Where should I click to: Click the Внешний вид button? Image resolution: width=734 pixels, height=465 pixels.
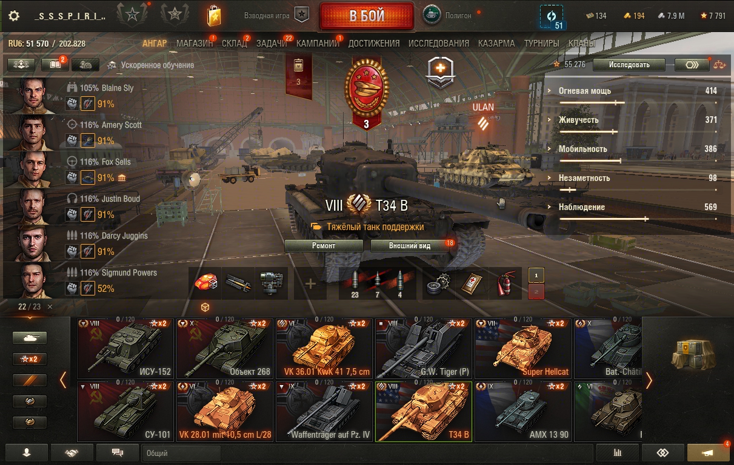(x=410, y=246)
